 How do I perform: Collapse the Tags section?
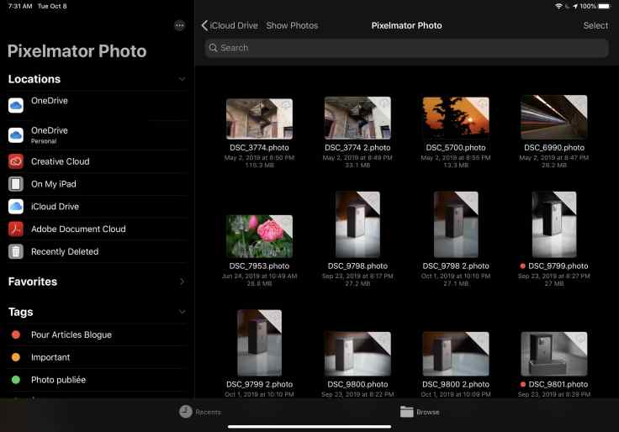[x=182, y=312]
